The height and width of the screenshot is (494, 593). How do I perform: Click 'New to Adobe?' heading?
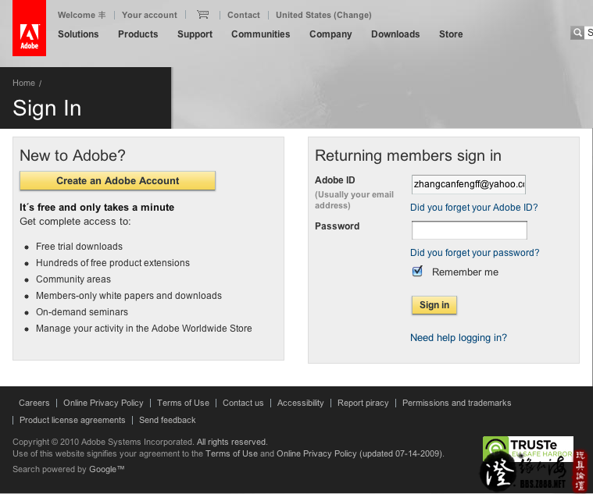click(x=72, y=155)
